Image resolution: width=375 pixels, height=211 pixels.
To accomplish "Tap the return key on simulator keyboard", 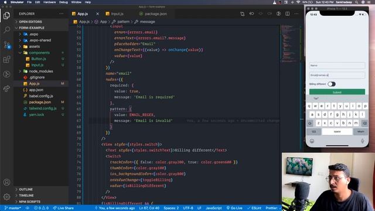I will click(x=361, y=131).
